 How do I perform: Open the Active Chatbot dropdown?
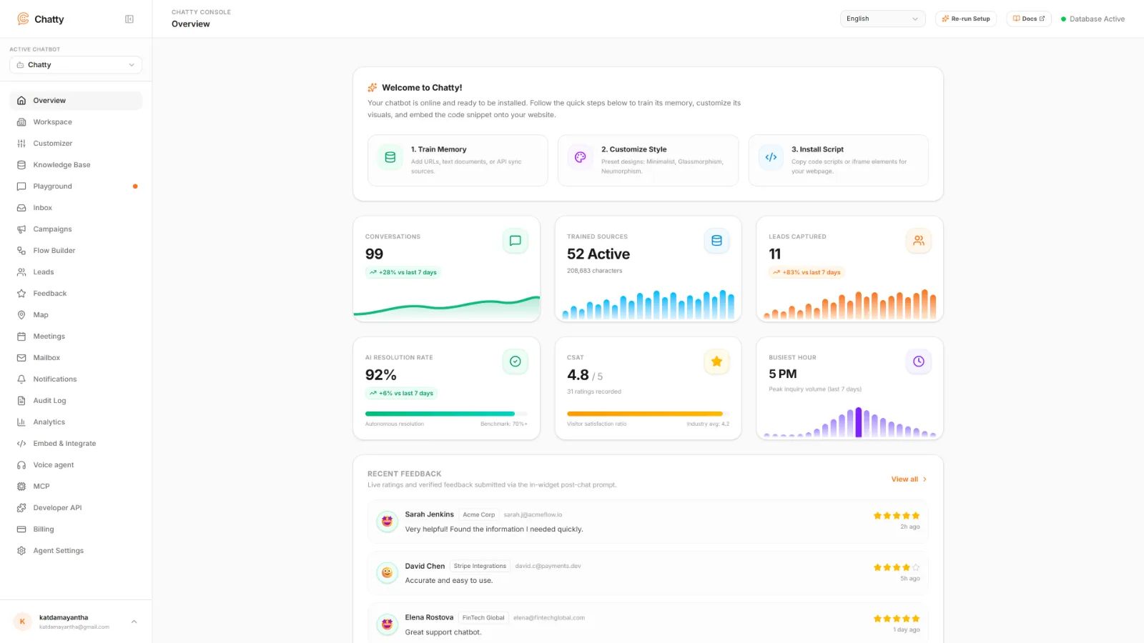pyautogui.click(x=76, y=65)
